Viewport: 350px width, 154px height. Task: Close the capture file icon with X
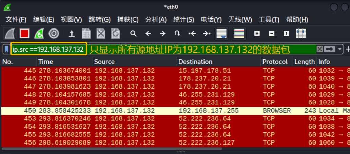101,34
